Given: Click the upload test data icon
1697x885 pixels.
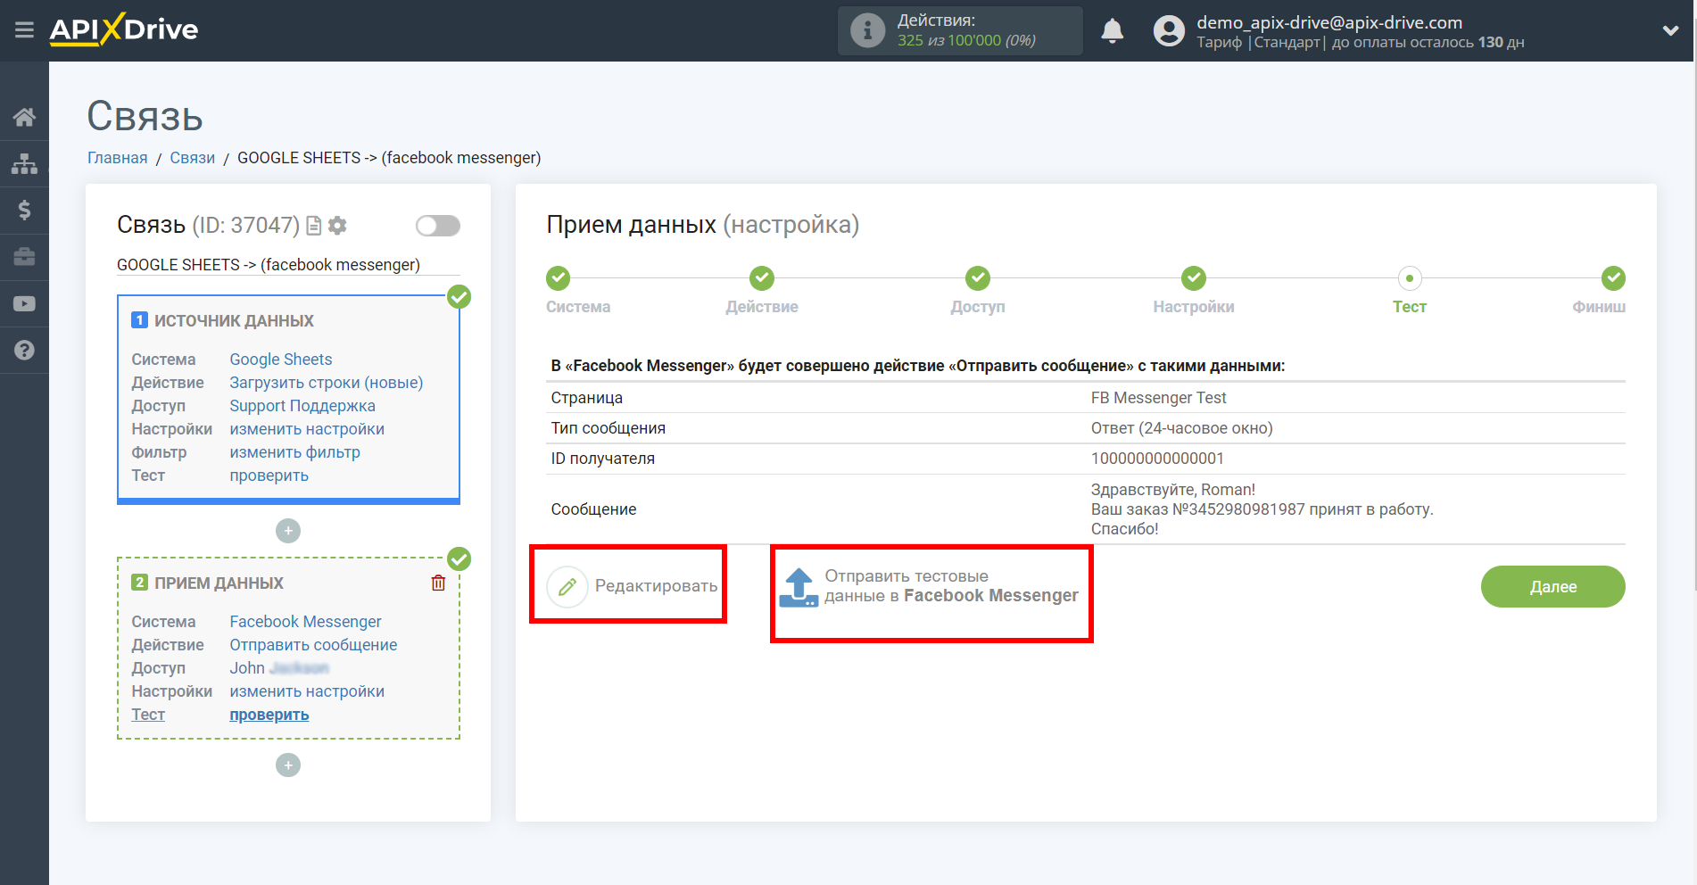Looking at the screenshot, I should coord(799,587).
